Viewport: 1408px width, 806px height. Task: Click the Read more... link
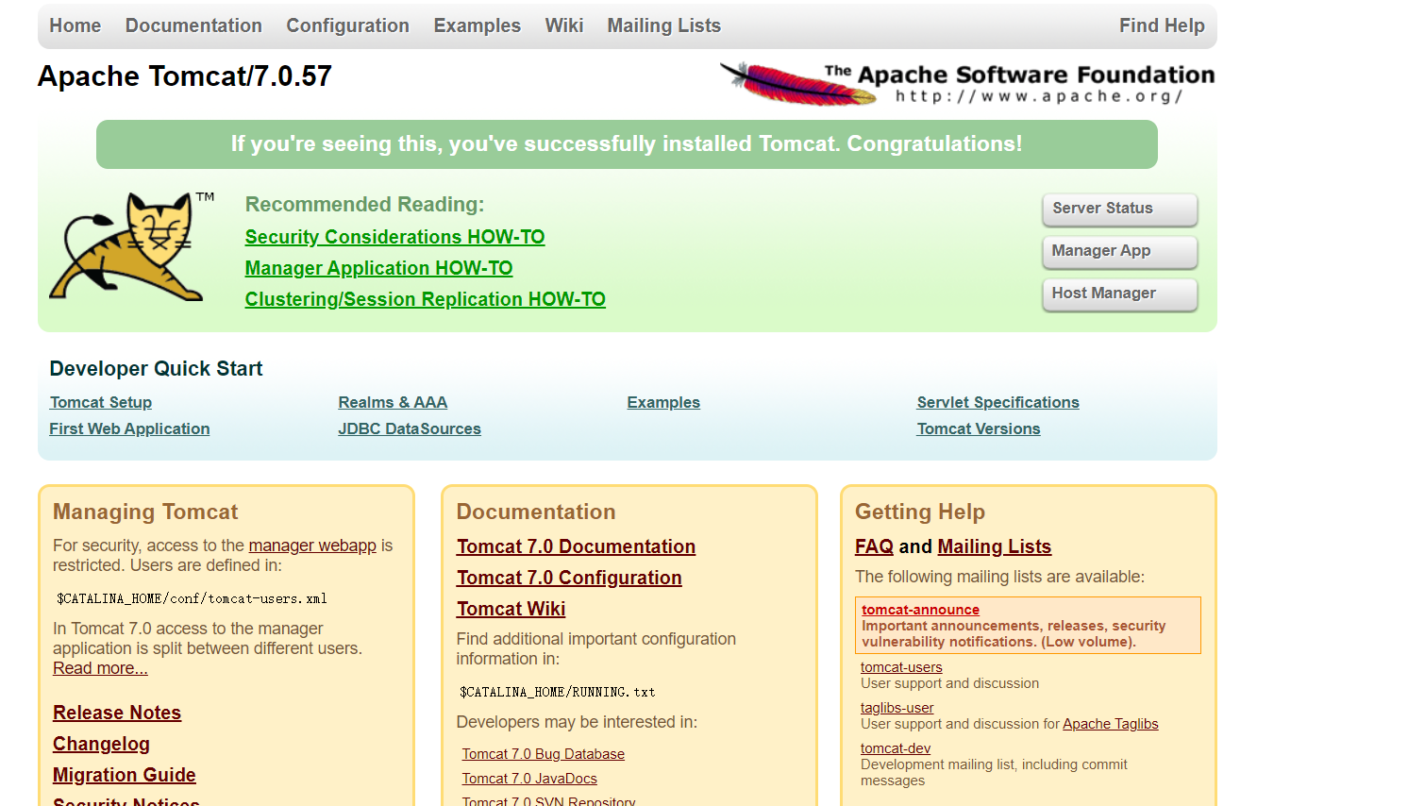pos(100,668)
